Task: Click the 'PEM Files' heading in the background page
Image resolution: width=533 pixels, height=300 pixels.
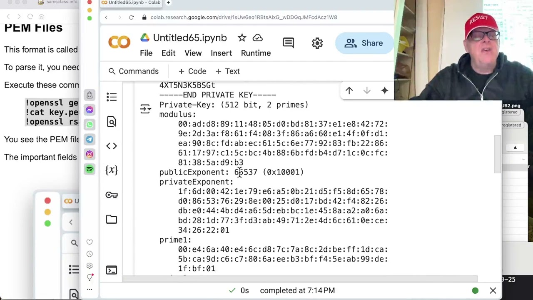Action: point(33,28)
